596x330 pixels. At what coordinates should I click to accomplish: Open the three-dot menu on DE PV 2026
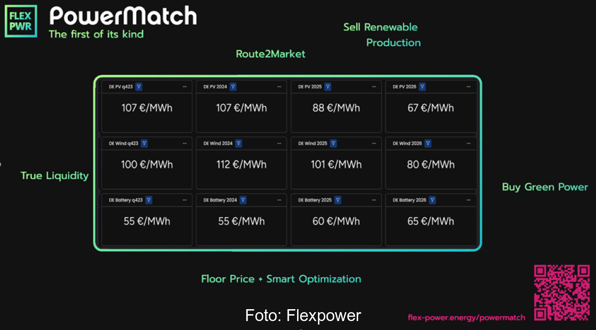(x=468, y=86)
